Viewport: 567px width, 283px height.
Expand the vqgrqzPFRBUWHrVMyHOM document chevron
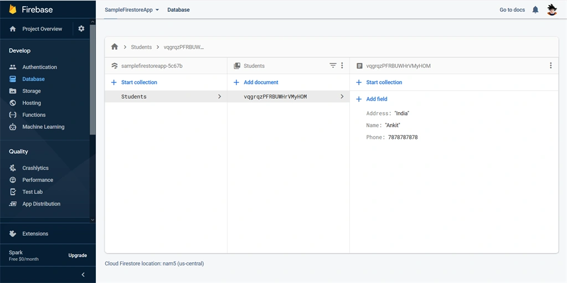click(342, 96)
